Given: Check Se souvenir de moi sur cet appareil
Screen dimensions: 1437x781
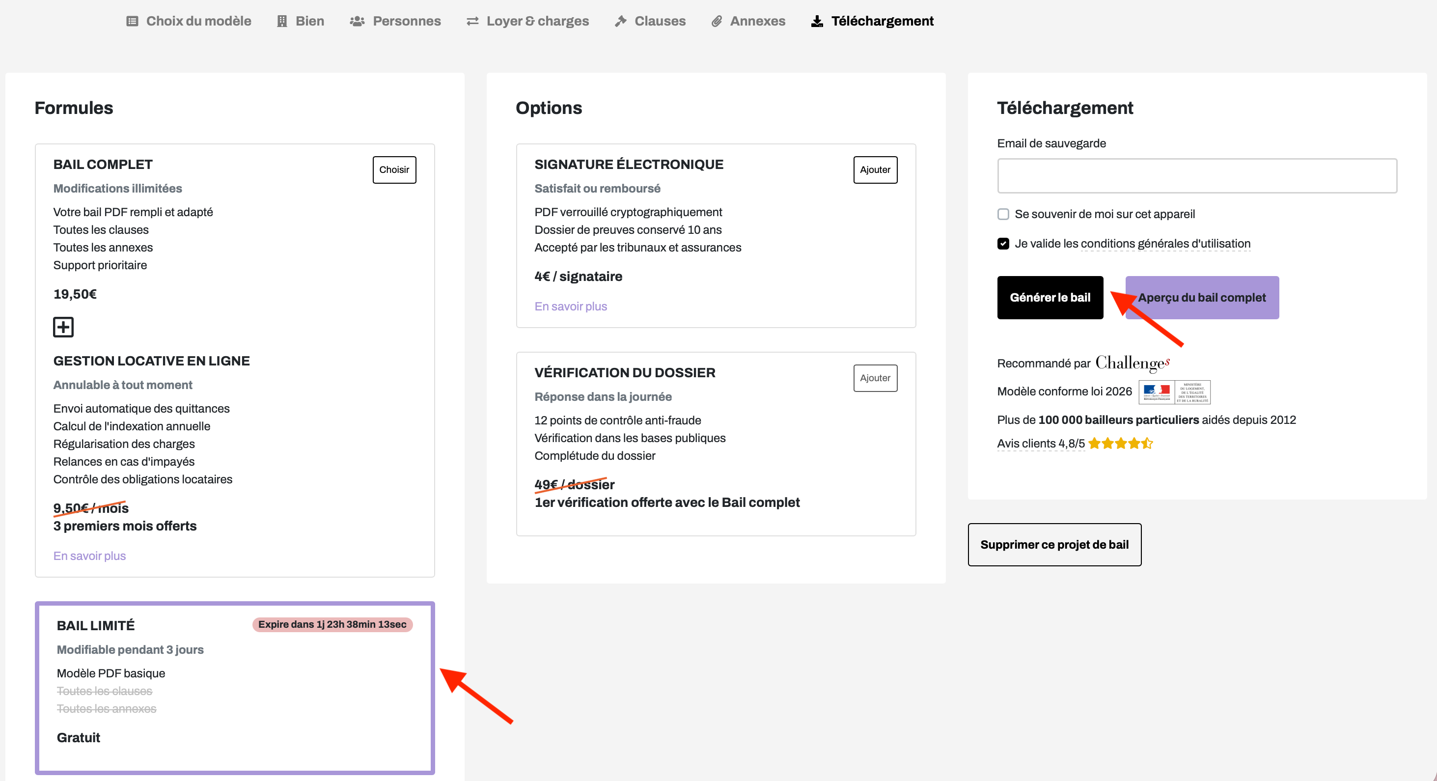Looking at the screenshot, I should point(1003,214).
